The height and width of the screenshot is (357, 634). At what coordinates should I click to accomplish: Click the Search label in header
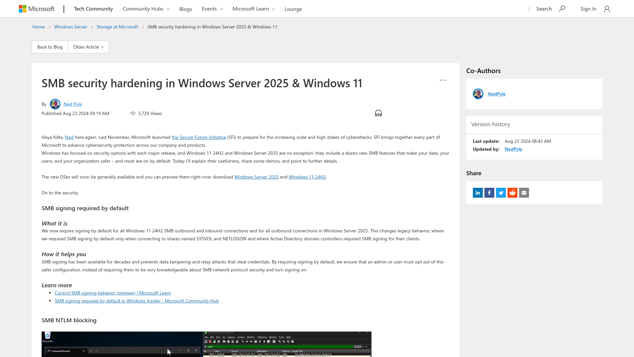(544, 9)
